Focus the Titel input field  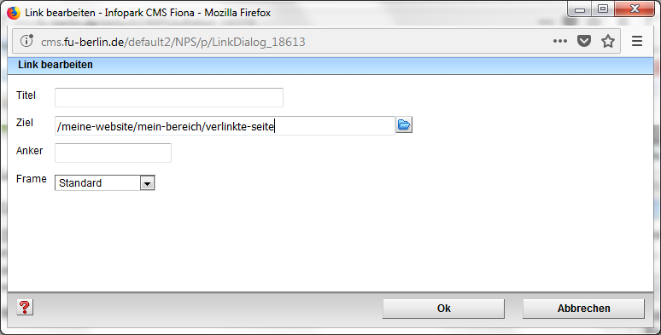[x=169, y=98]
